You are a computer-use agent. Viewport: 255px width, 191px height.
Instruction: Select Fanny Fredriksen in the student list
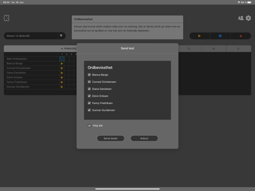point(17,82)
